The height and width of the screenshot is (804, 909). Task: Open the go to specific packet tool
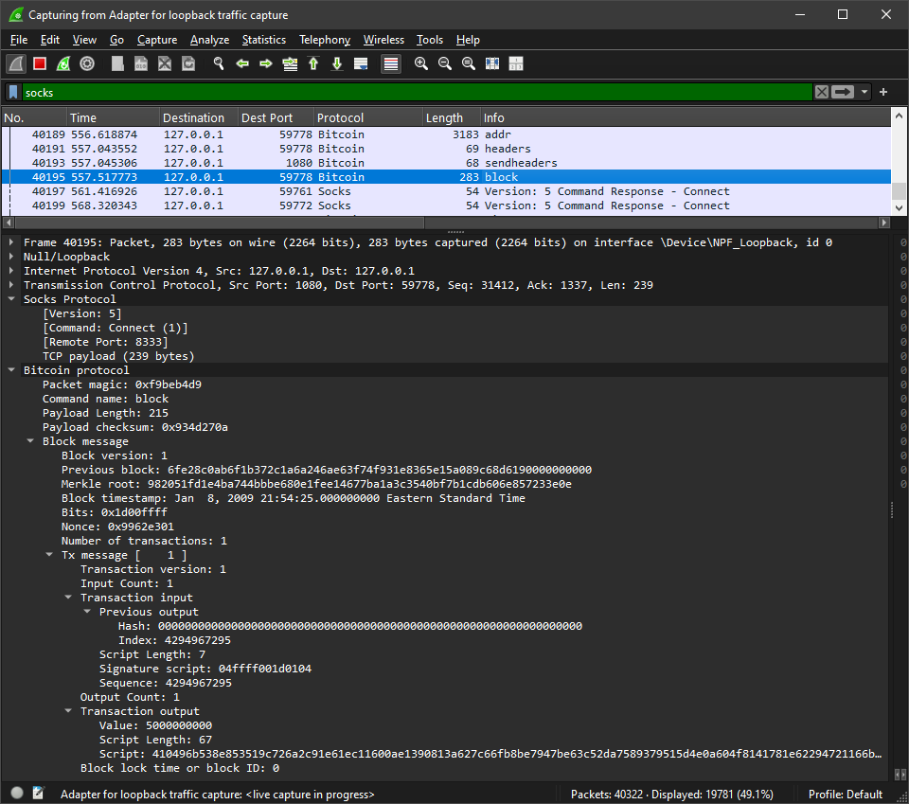click(x=290, y=63)
